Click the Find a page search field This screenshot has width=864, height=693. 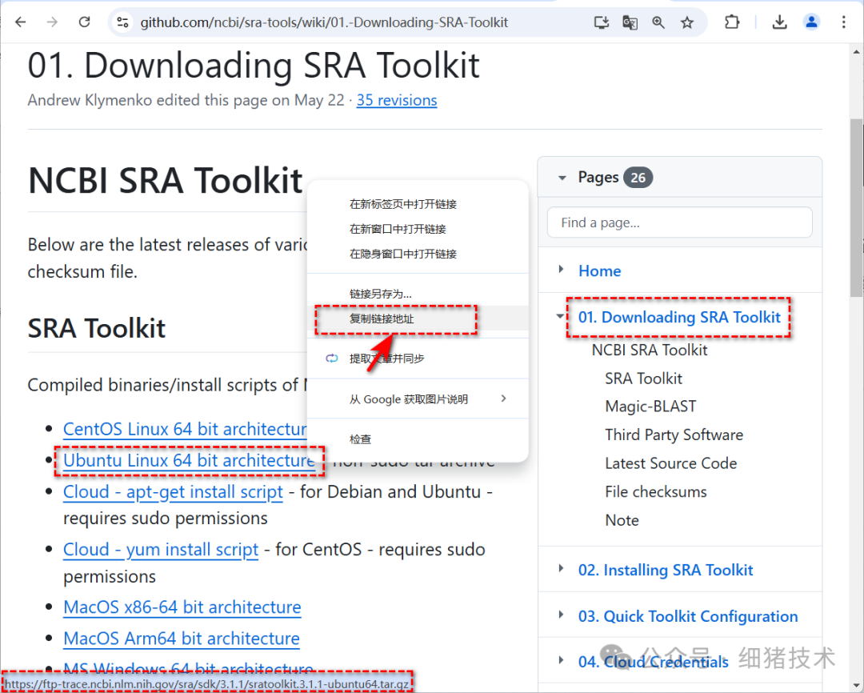tap(679, 222)
